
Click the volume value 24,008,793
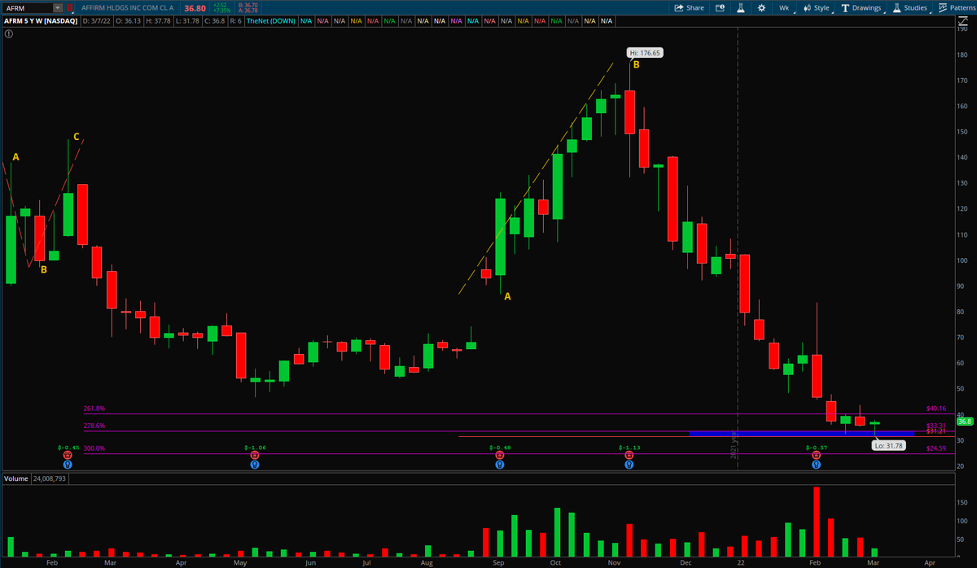point(50,478)
